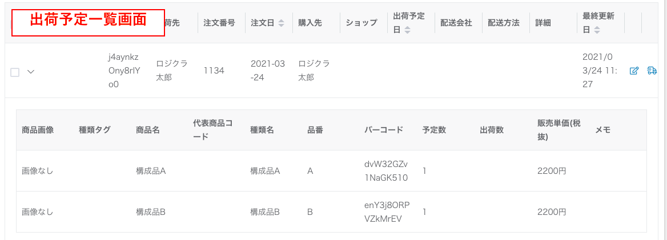The image size is (667, 240).
Task: Click the shipping truck icon for order 1134
Action: (x=651, y=71)
